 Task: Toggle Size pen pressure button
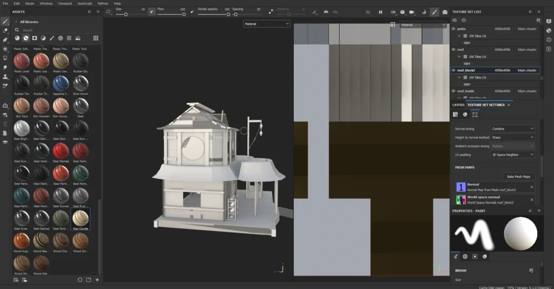(151, 12)
